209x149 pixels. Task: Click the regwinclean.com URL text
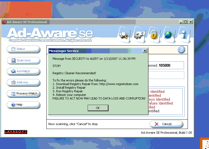(119, 84)
